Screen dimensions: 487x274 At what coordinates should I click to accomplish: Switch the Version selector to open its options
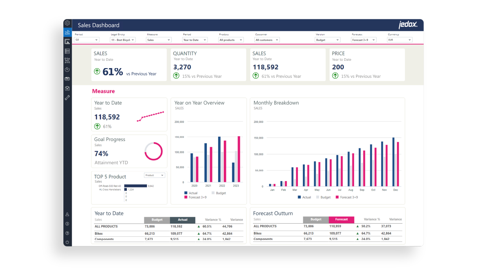click(327, 40)
